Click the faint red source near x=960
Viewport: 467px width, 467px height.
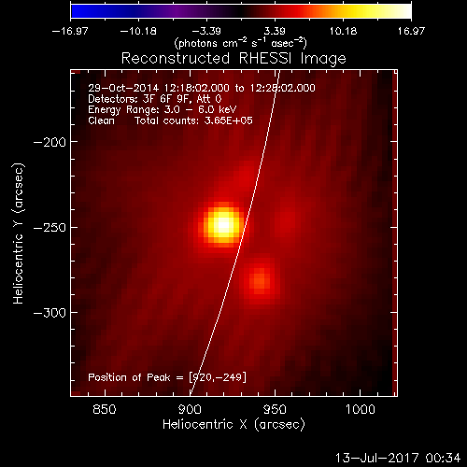(x=287, y=219)
